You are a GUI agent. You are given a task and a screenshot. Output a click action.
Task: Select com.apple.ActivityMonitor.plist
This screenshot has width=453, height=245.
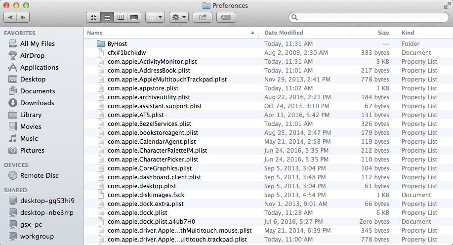pyautogui.click(x=152, y=62)
